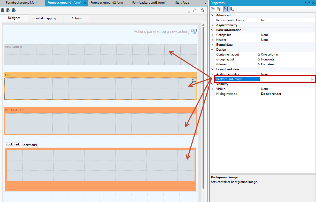316x202 pixels.
Task: Expand all categories in Properties toolbar
Action: 219,9
